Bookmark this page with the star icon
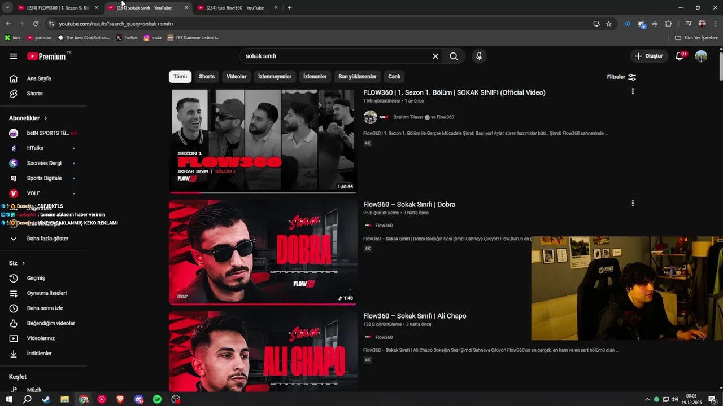Viewport: 723px width, 406px height. point(608,24)
